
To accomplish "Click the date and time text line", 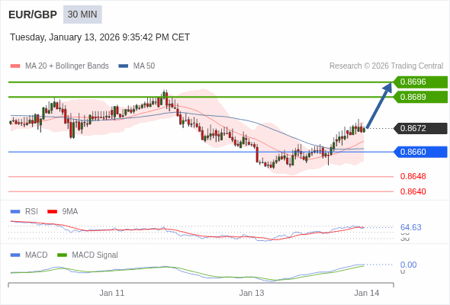I will pos(100,37).
